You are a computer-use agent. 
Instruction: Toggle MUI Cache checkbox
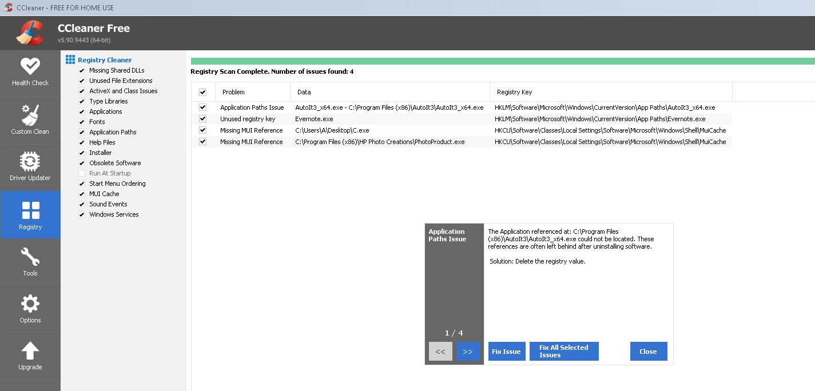(82, 194)
